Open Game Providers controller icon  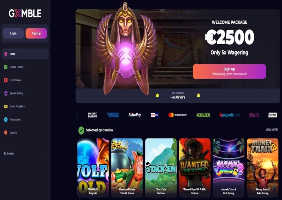click(x=6, y=106)
